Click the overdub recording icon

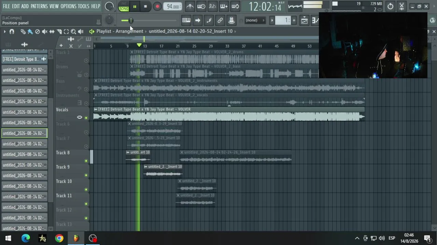[x=224, y=6]
